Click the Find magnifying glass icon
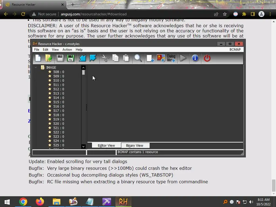Viewport: 276px width, 207px height. pyautogui.click(x=138, y=58)
